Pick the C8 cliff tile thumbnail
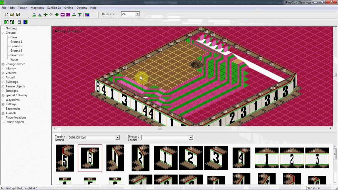This screenshot has width=338, height=190. (241, 158)
